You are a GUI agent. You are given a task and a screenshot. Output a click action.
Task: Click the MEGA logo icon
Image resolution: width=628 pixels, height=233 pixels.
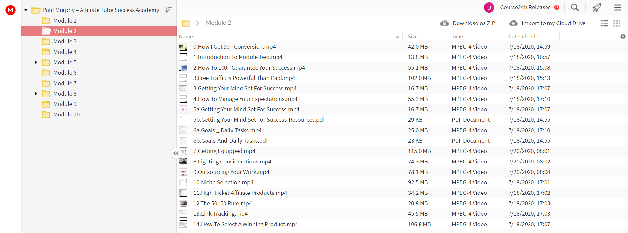coord(10,10)
